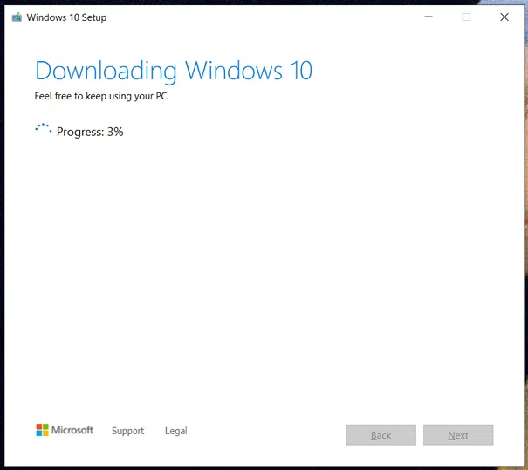Click the 'Progress: 3%' text

(90, 132)
